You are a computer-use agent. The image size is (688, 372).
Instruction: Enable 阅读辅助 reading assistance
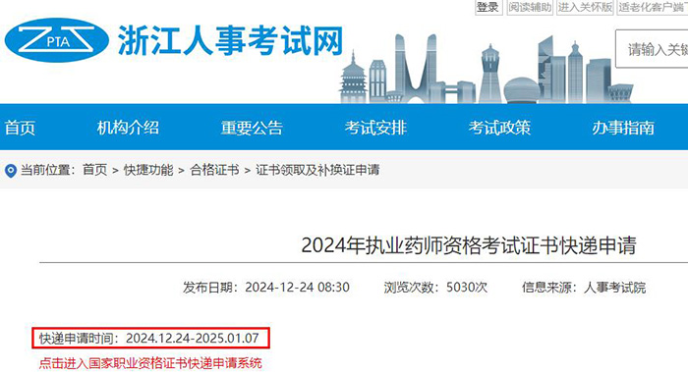point(530,8)
